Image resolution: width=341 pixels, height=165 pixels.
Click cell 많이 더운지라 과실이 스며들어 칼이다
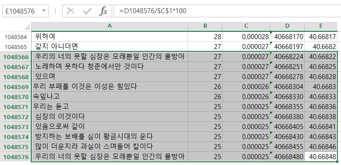[x=109, y=147]
